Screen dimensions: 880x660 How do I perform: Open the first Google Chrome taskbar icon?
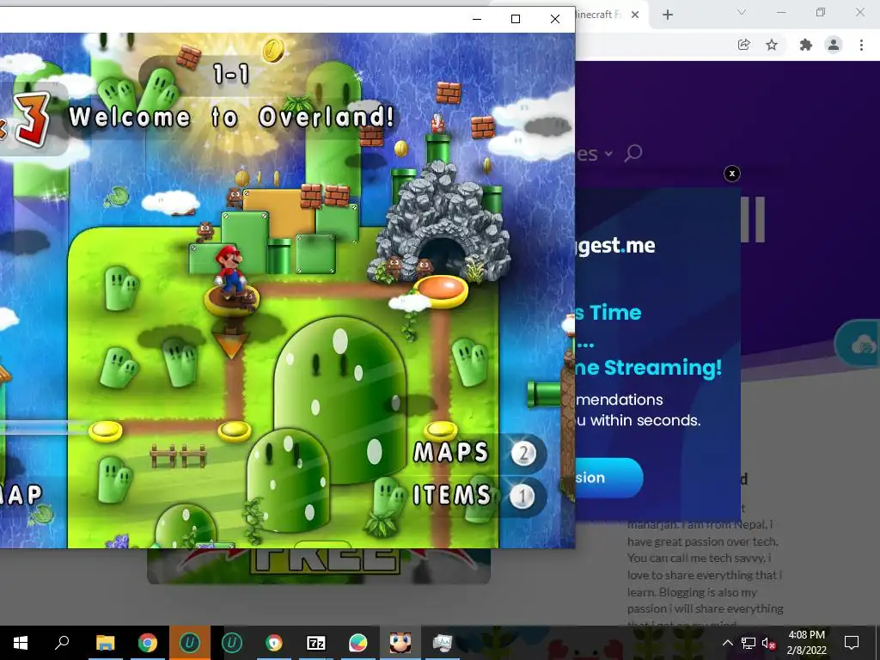(148, 643)
